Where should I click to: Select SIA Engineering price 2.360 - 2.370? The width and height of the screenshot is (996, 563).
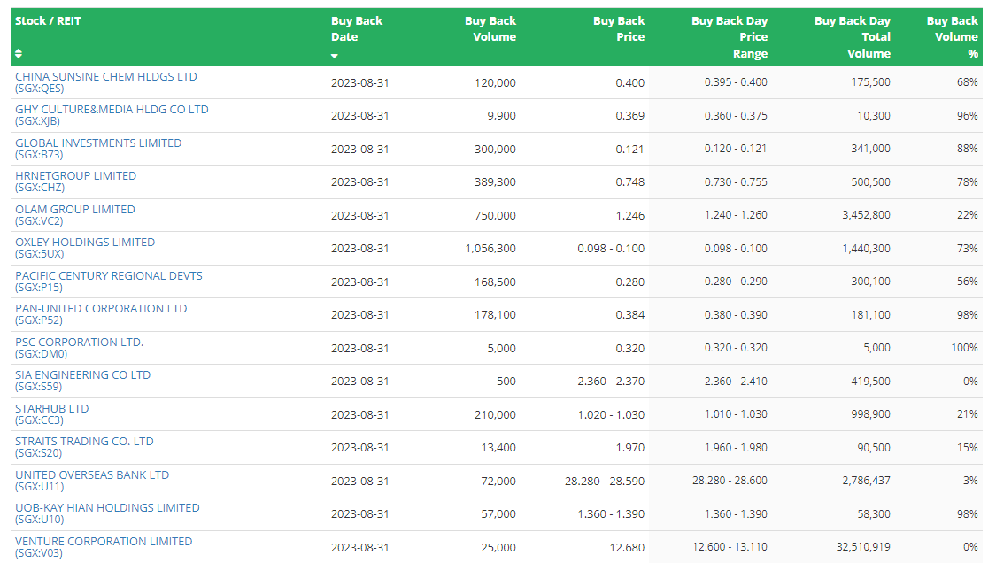[x=610, y=382]
